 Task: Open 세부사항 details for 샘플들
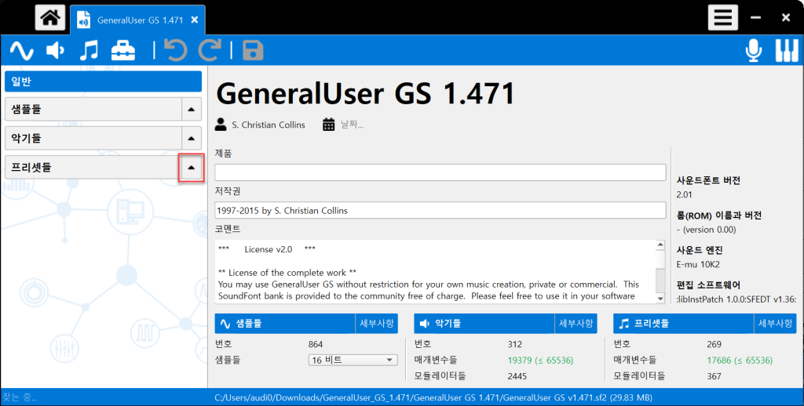(x=376, y=324)
